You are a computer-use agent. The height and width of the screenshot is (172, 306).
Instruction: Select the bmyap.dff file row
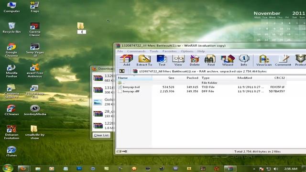201,91
